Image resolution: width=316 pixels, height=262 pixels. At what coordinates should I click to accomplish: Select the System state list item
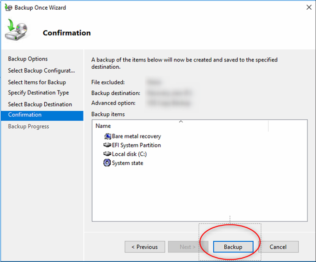[127, 163]
